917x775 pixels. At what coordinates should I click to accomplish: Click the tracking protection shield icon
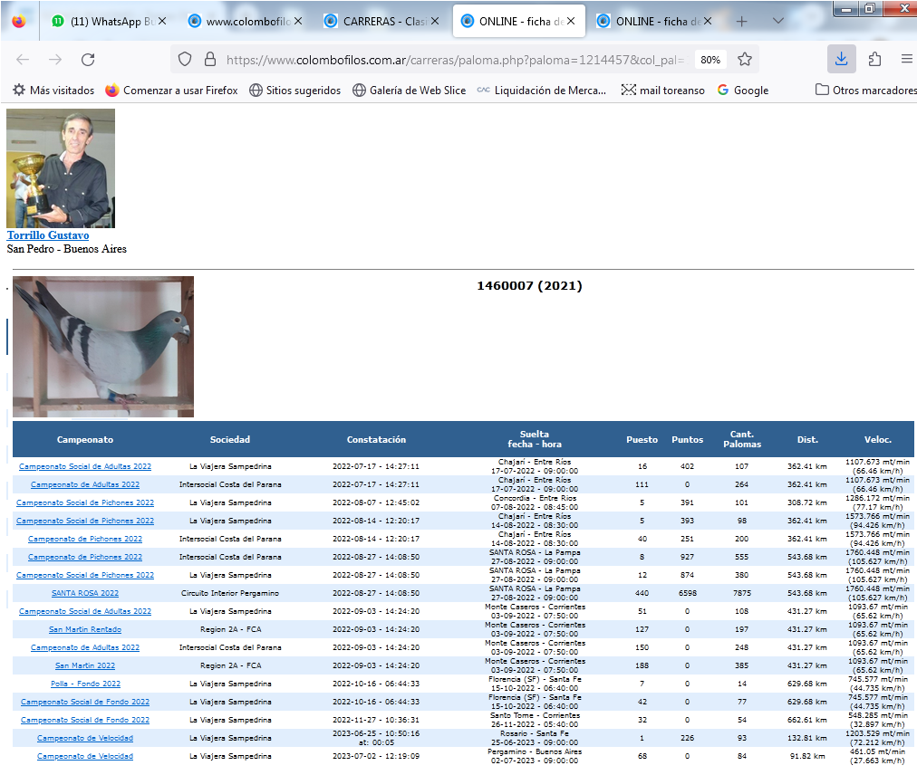coord(185,60)
